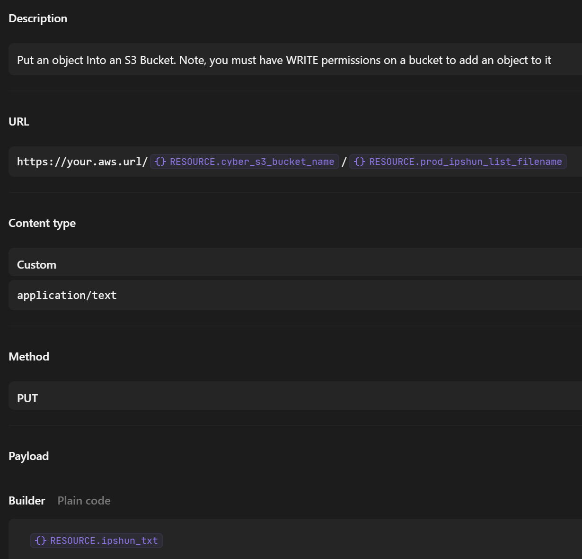Click the curly-brace icon beside prod_ipshun_list_filename
Viewport: 582px width, 559px height.
tap(360, 162)
